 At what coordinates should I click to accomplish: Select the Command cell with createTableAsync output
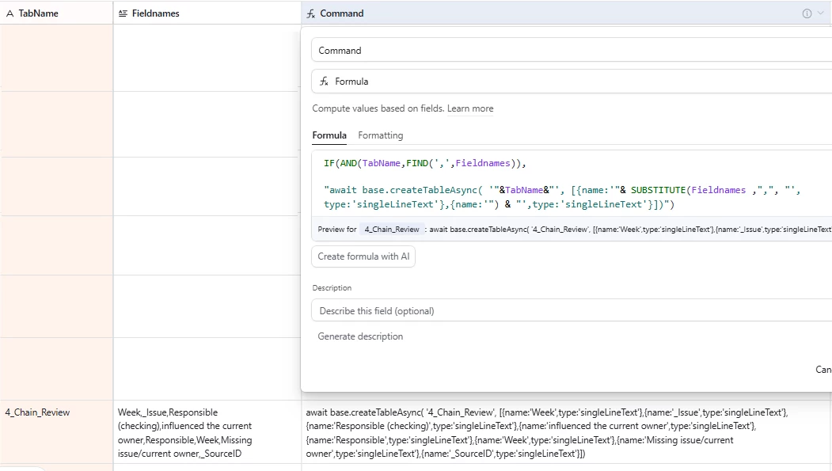point(566,431)
